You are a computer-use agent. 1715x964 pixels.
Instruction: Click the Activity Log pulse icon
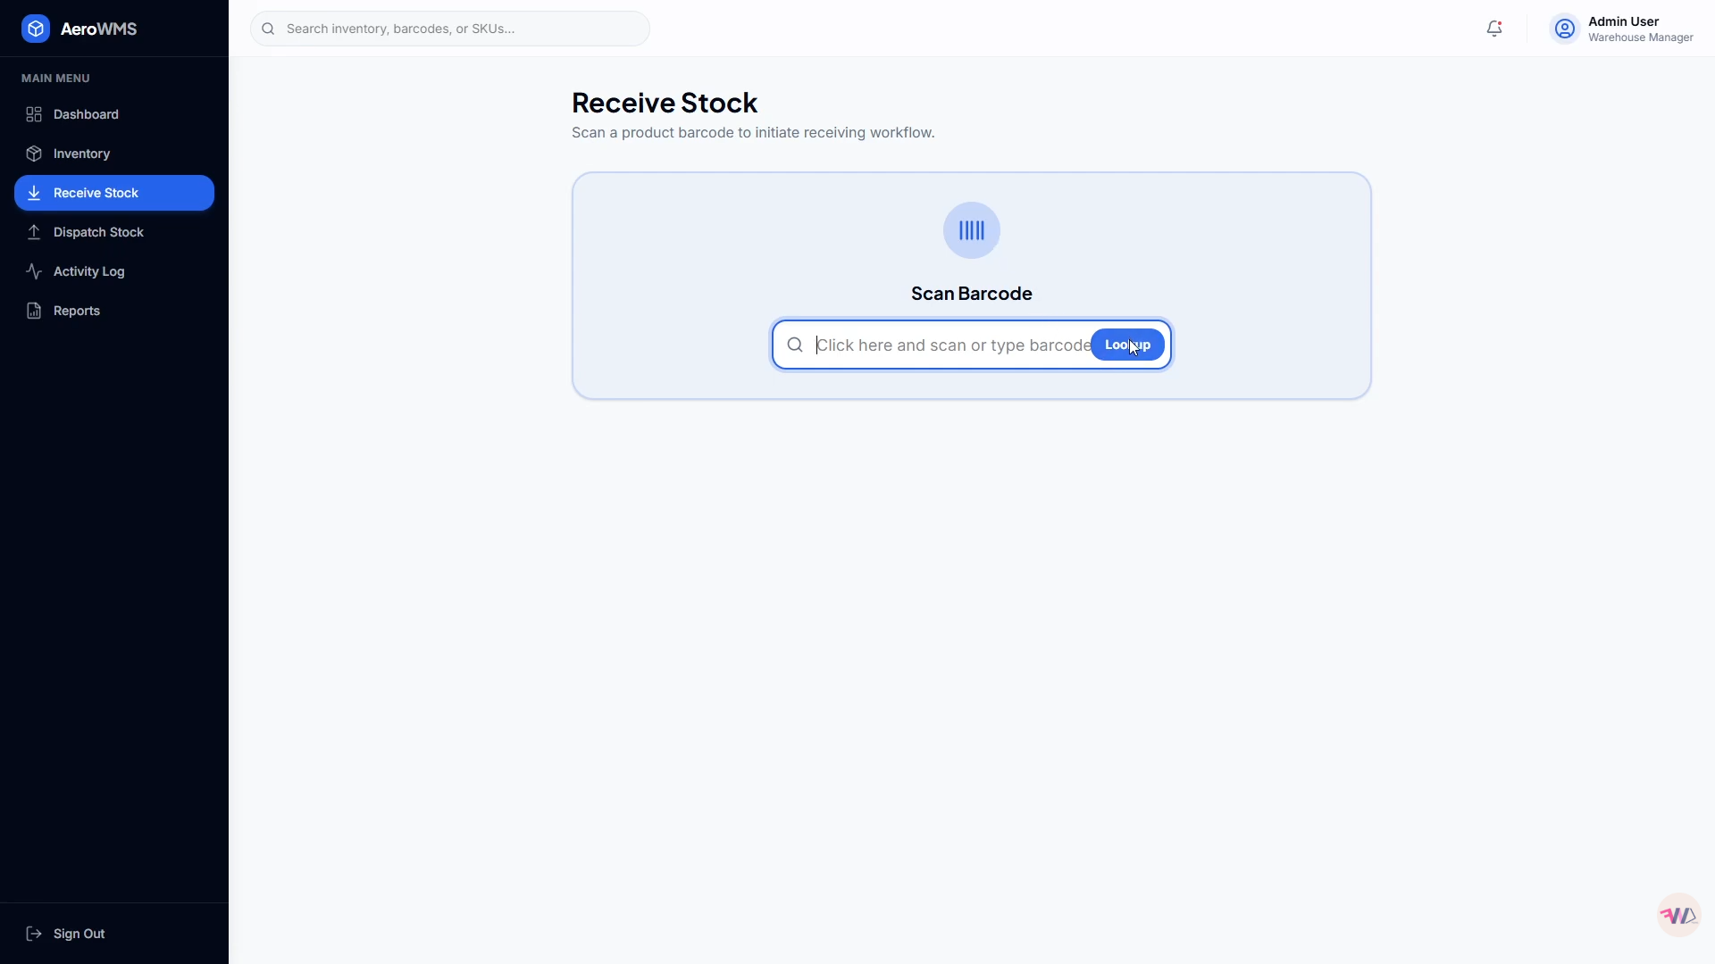[x=34, y=271]
